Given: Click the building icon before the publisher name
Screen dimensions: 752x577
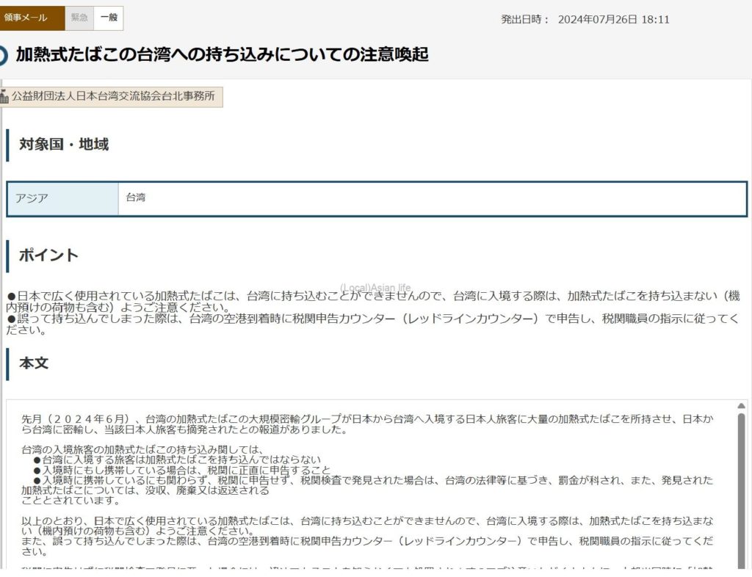Looking at the screenshot, I should click(4, 96).
